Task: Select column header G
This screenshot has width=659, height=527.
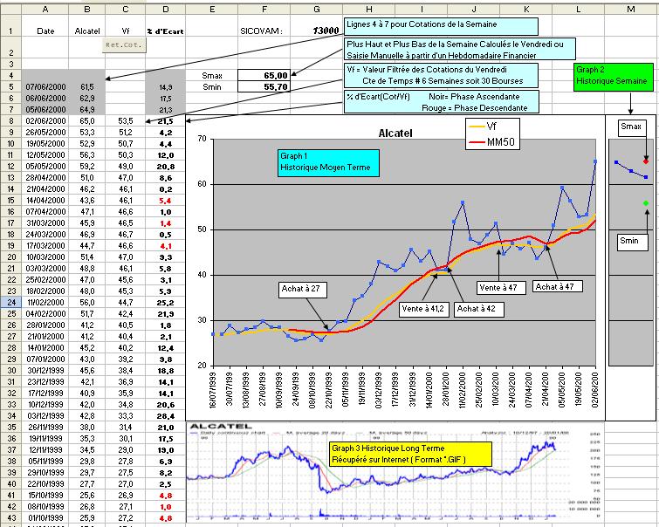Action: click(317, 10)
